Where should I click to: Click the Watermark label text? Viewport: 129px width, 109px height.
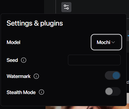[x=18, y=76]
